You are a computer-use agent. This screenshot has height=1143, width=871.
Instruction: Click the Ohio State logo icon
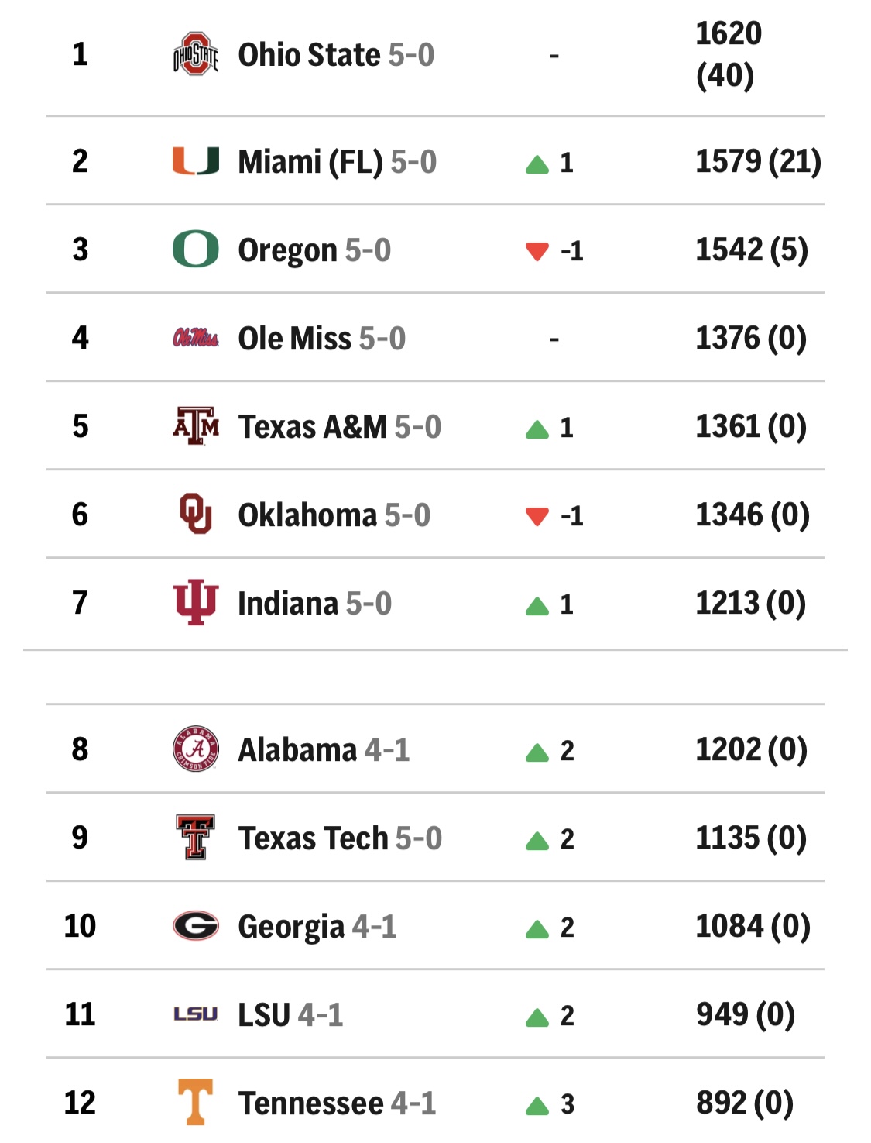[x=196, y=54]
